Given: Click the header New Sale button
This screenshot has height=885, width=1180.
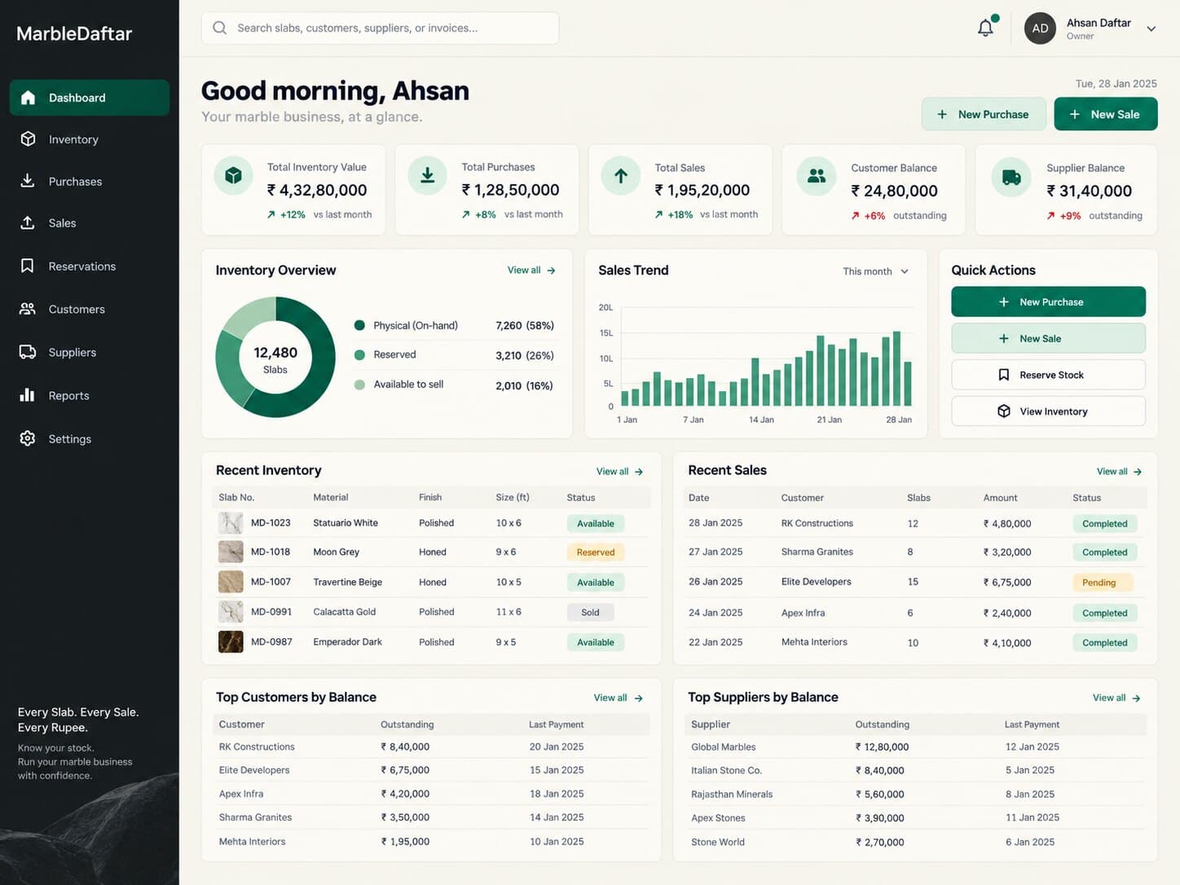Looking at the screenshot, I should point(1106,114).
